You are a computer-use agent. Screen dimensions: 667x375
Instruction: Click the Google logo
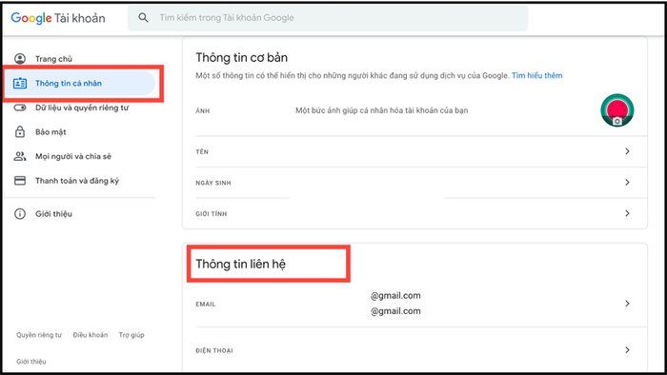(31, 18)
